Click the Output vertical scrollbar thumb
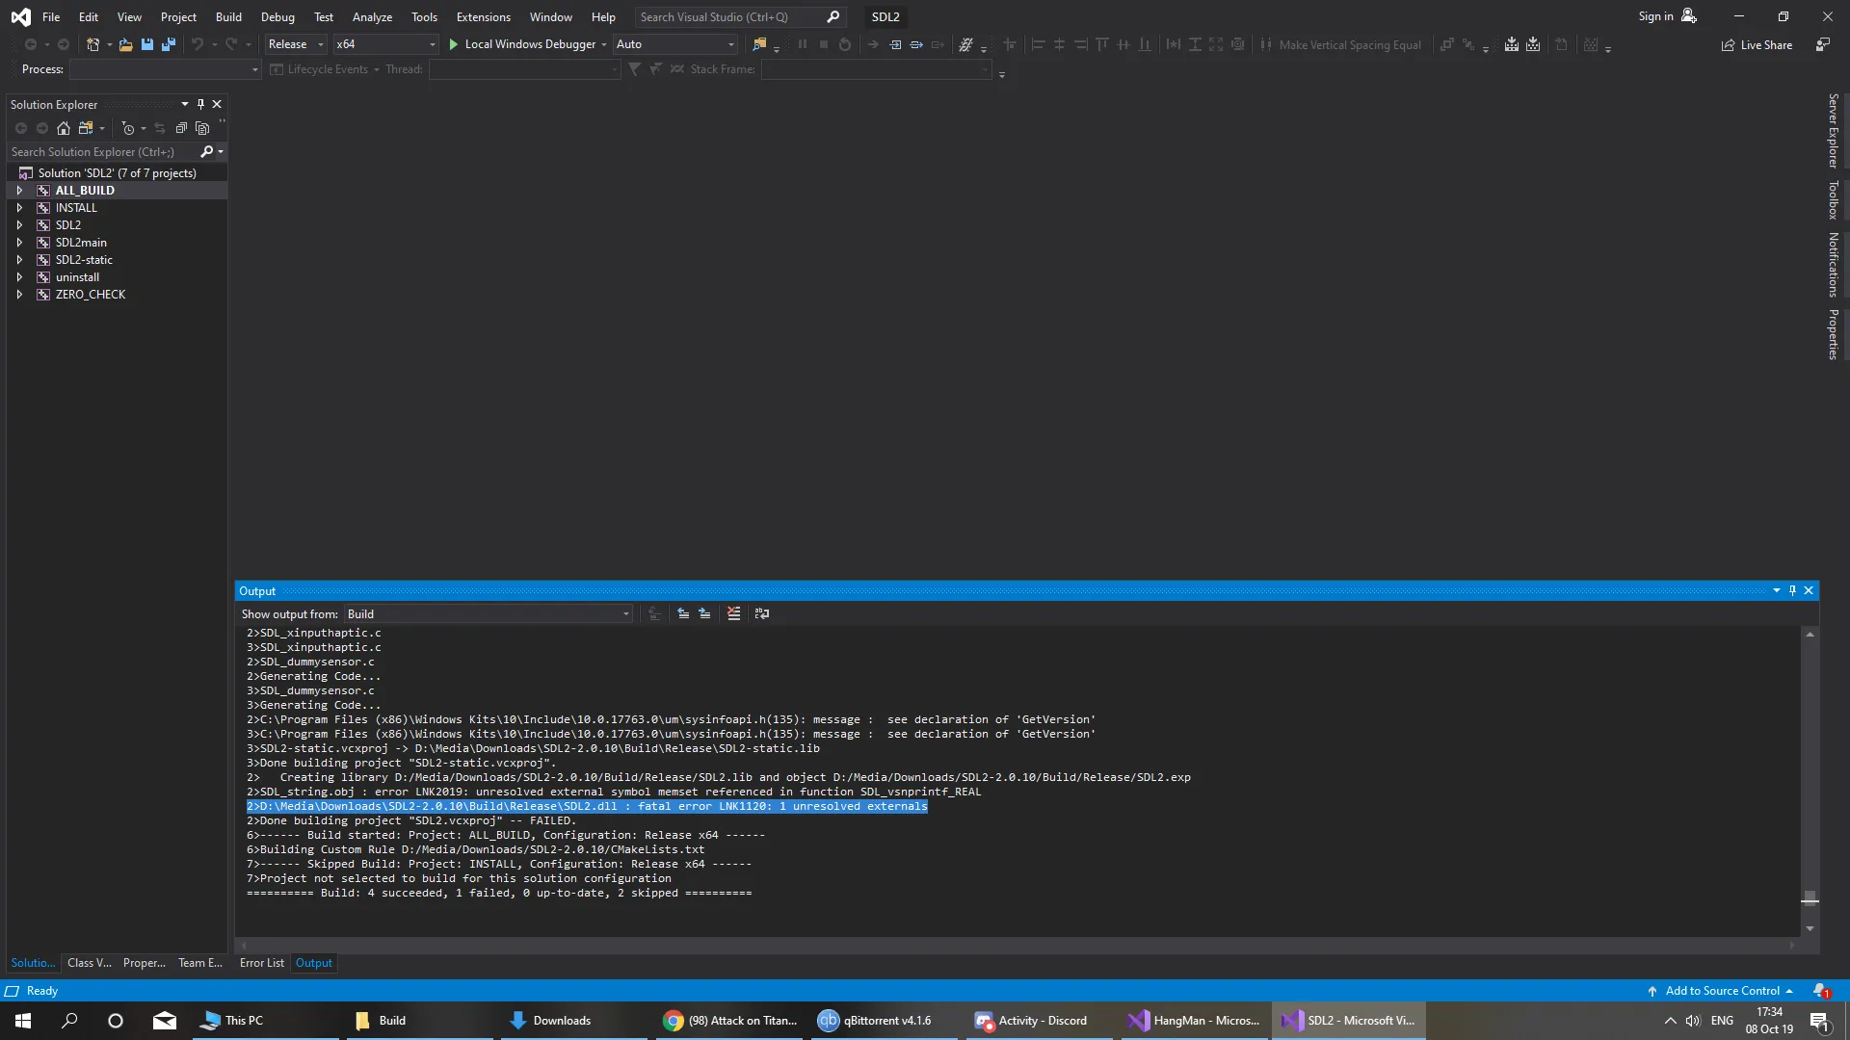This screenshot has width=1850, height=1040. pos(1810,898)
